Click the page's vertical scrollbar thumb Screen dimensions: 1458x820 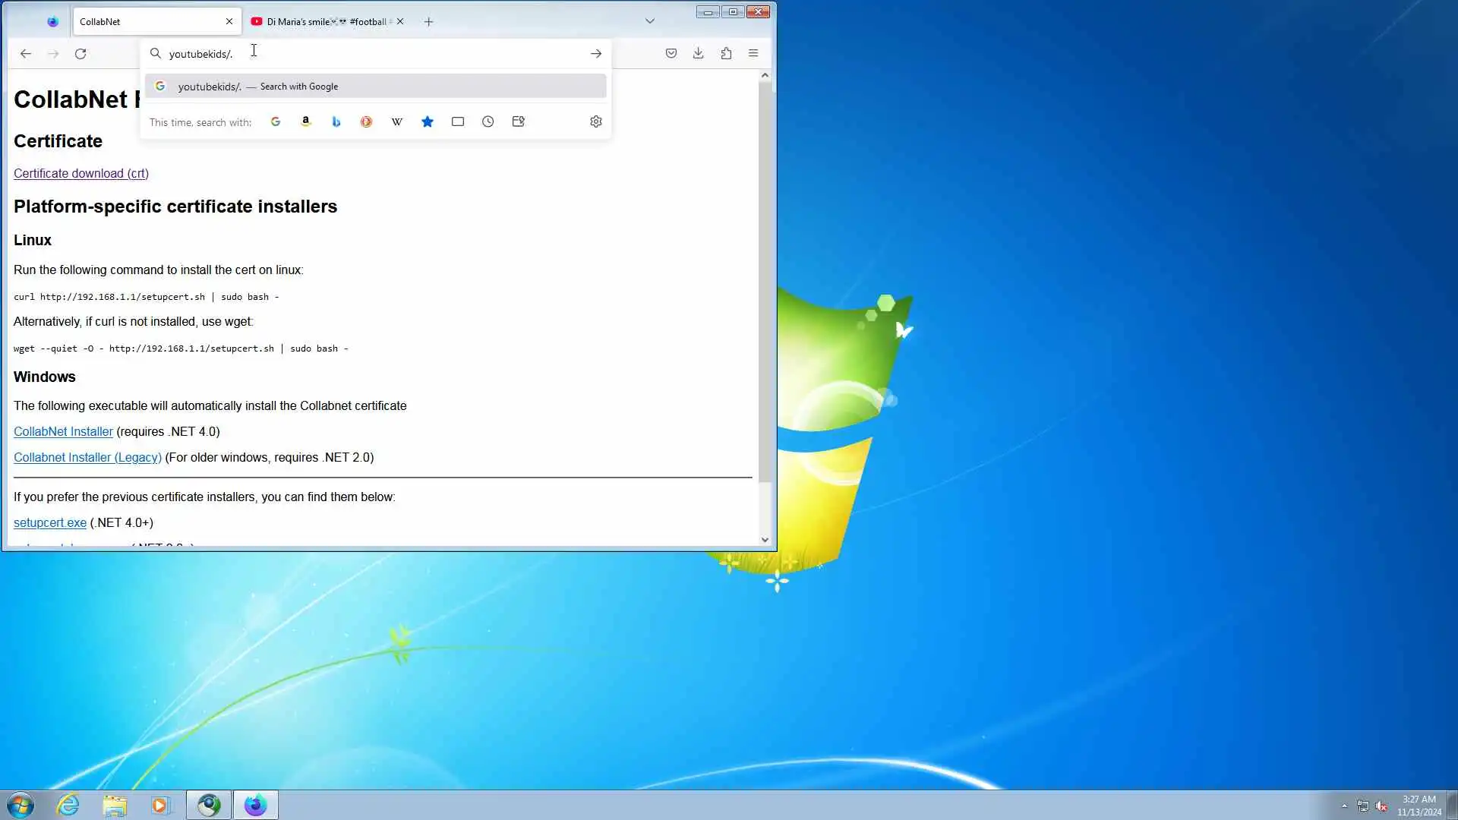[765, 281]
